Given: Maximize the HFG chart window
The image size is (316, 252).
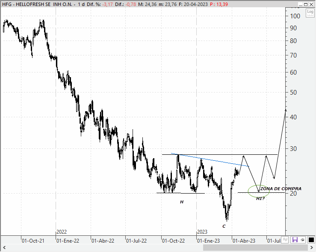Looking at the screenshot, I should [306, 4].
